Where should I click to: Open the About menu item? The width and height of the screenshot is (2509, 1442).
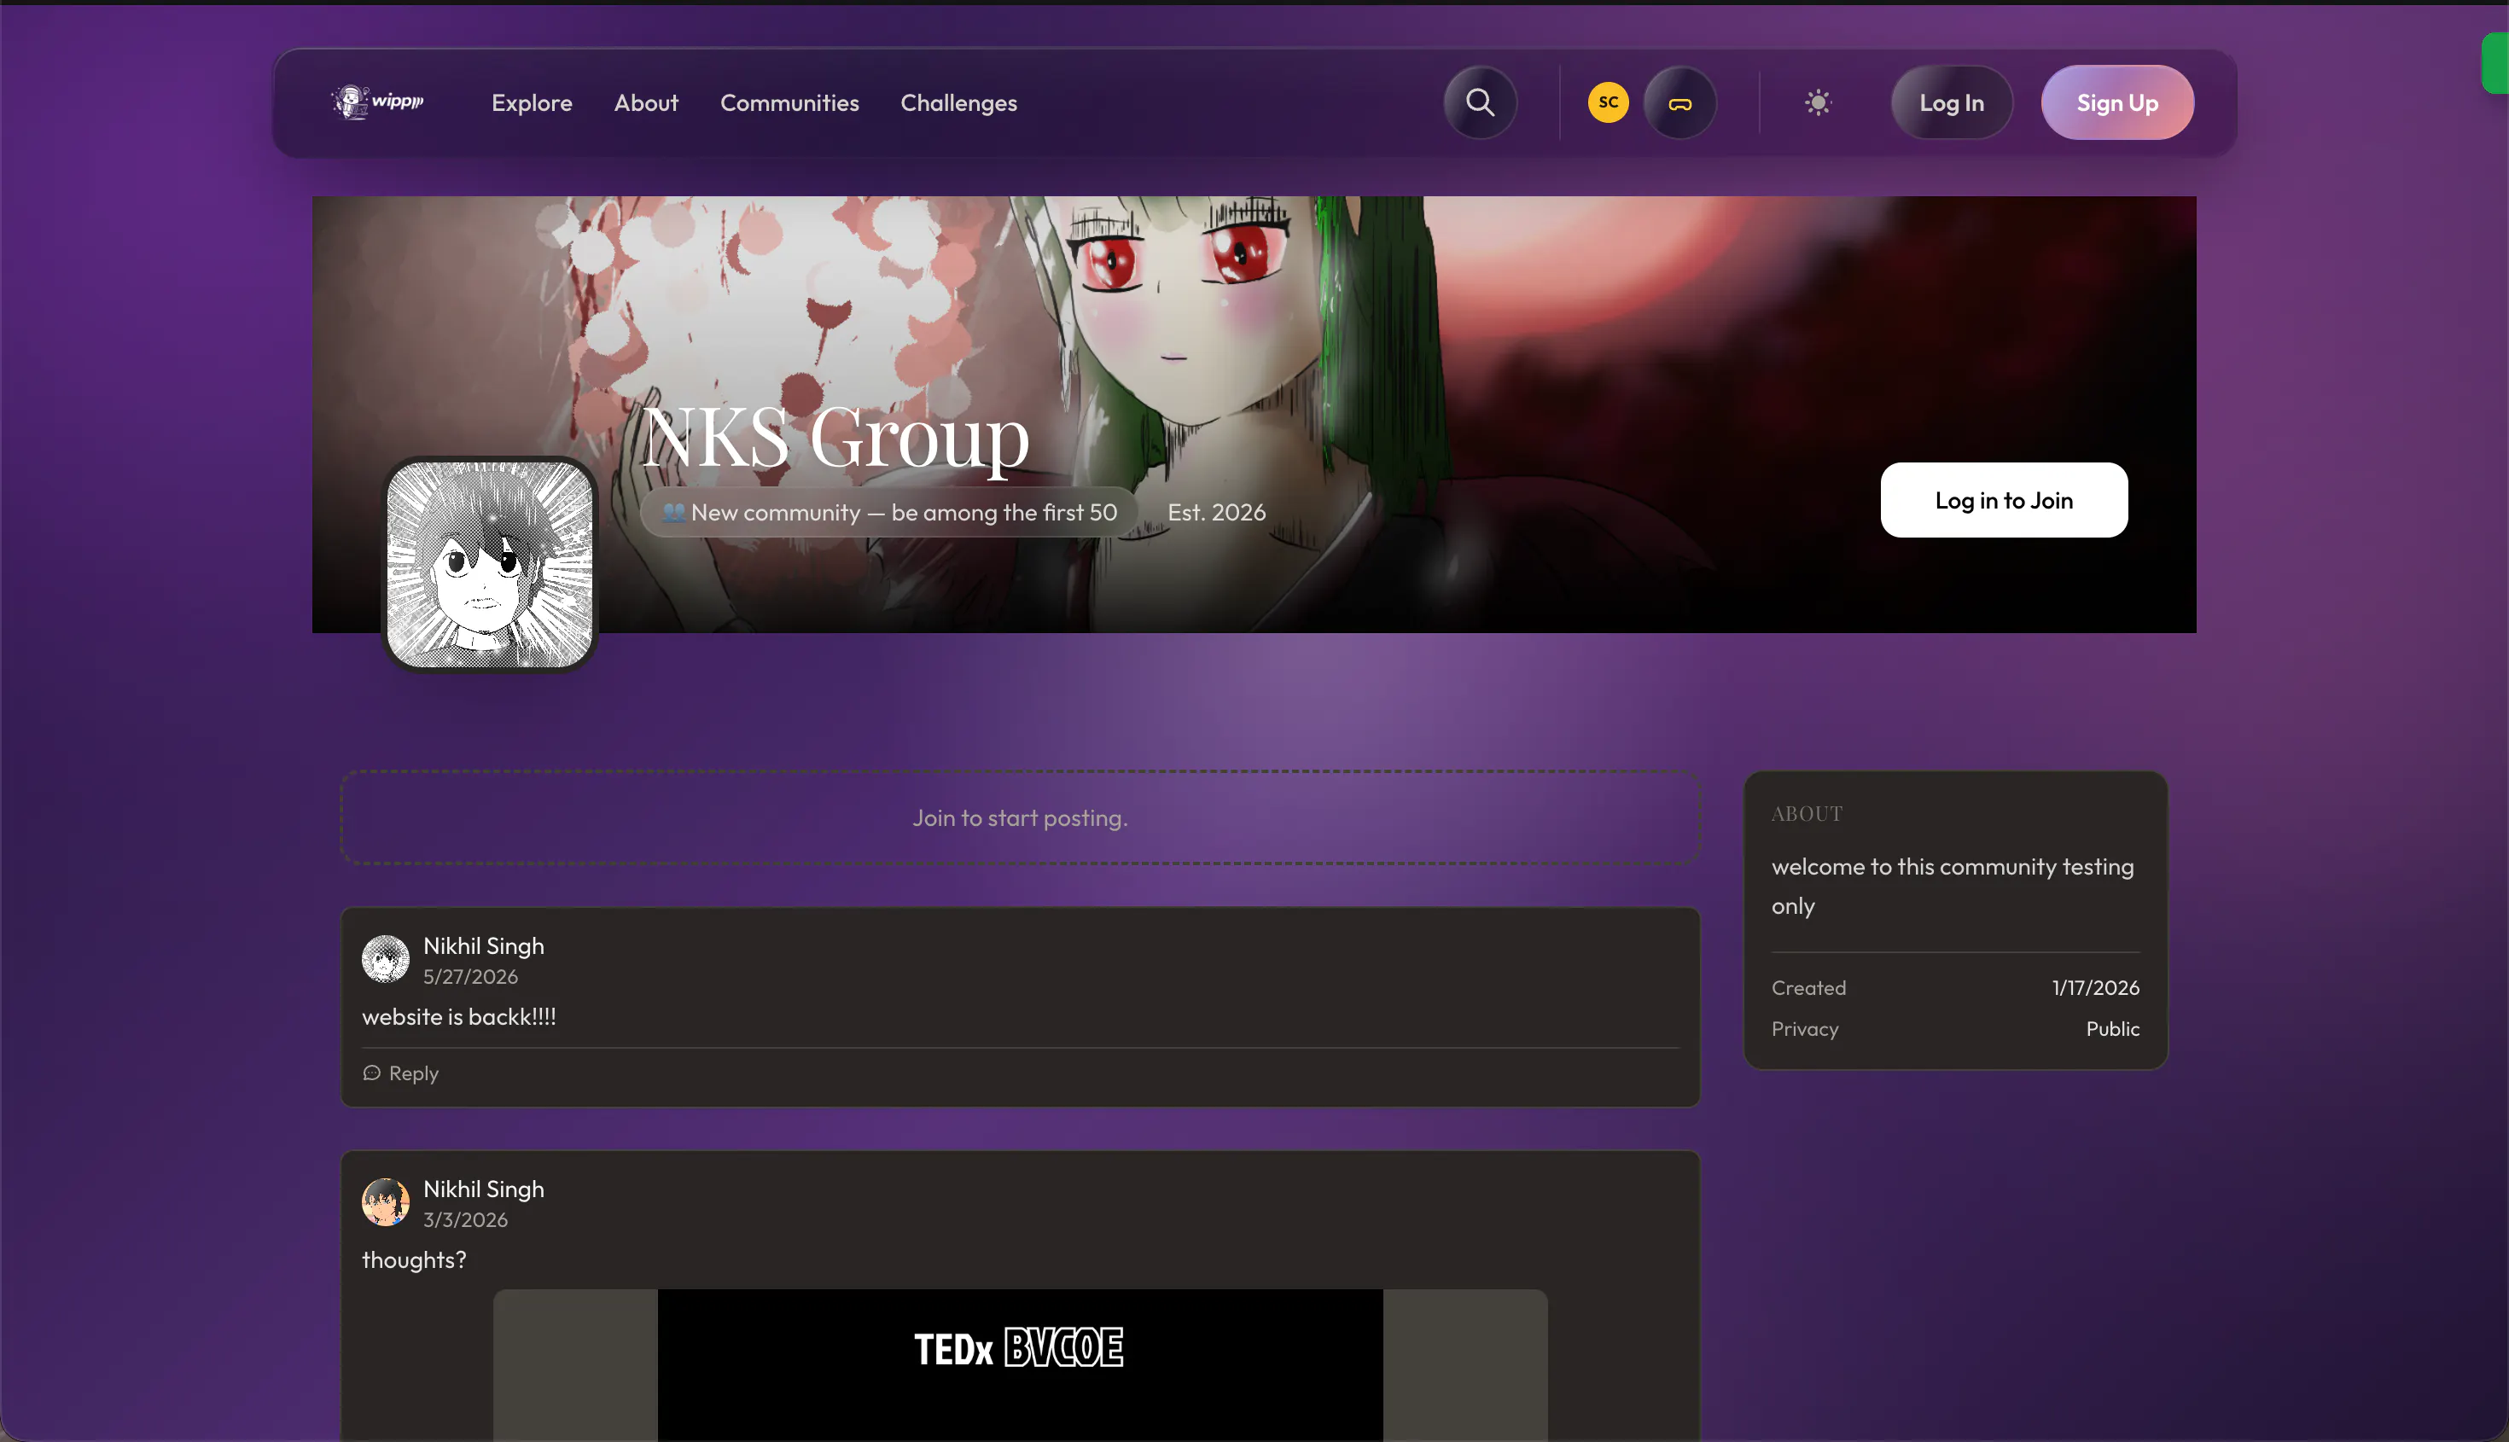(646, 103)
